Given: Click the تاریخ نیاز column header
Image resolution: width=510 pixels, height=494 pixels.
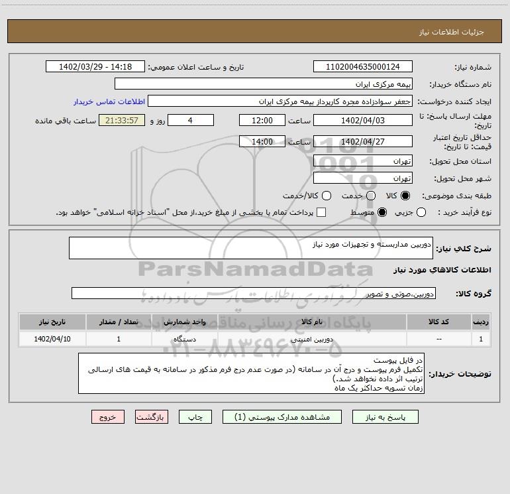Looking at the screenshot, I should [x=52, y=322].
